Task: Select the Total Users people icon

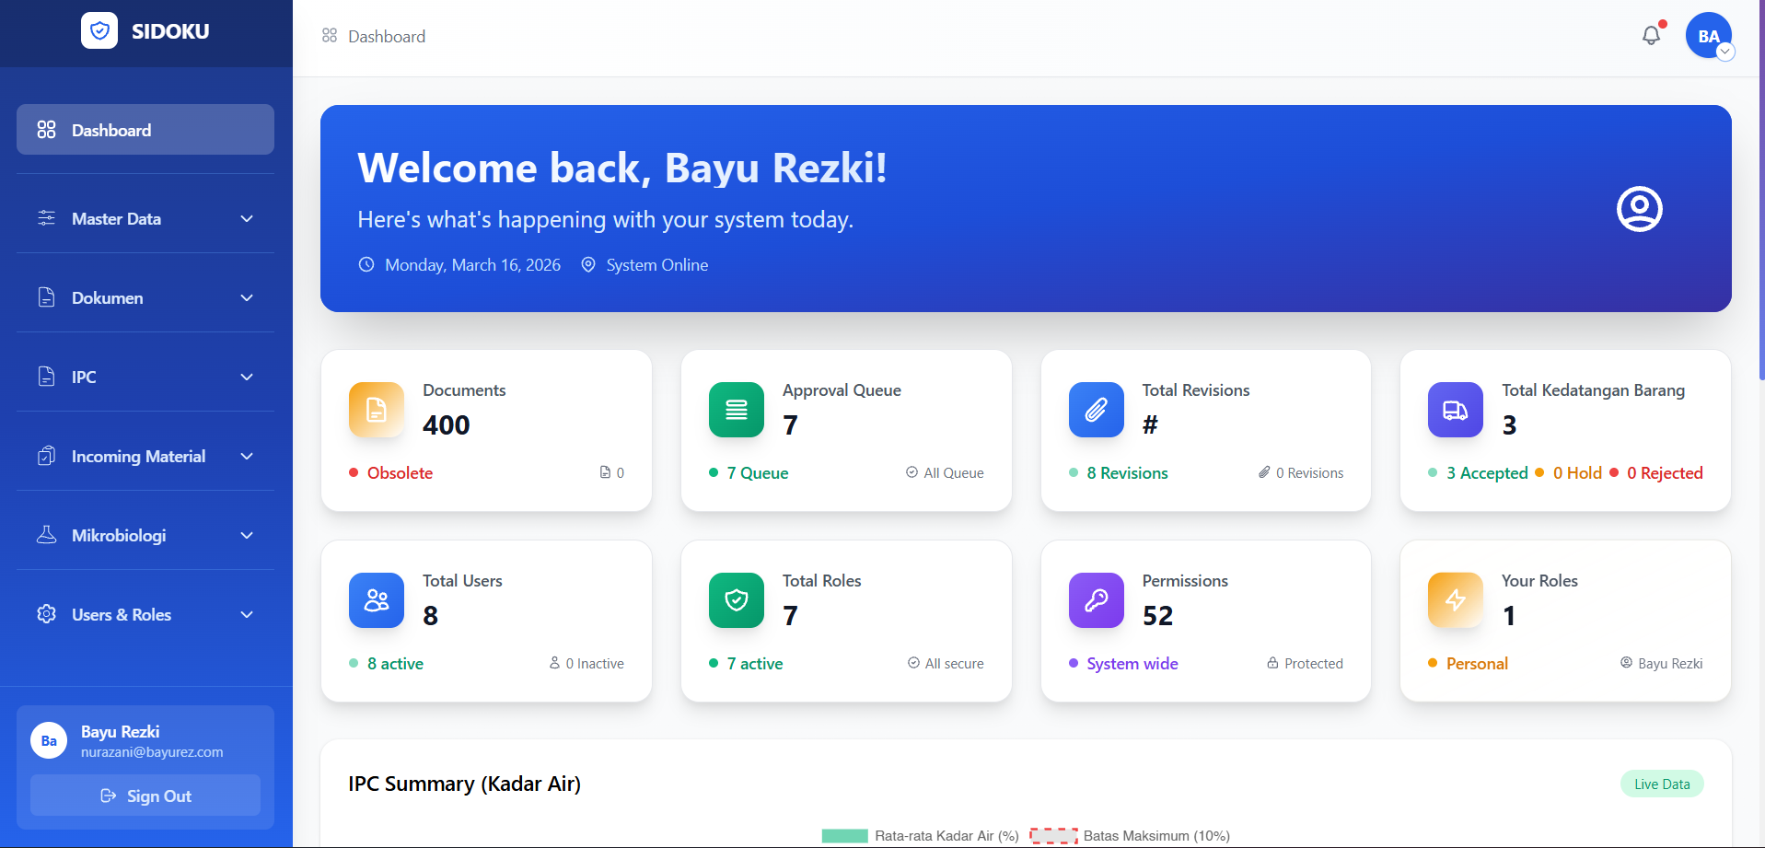Action: click(x=376, y=600)
